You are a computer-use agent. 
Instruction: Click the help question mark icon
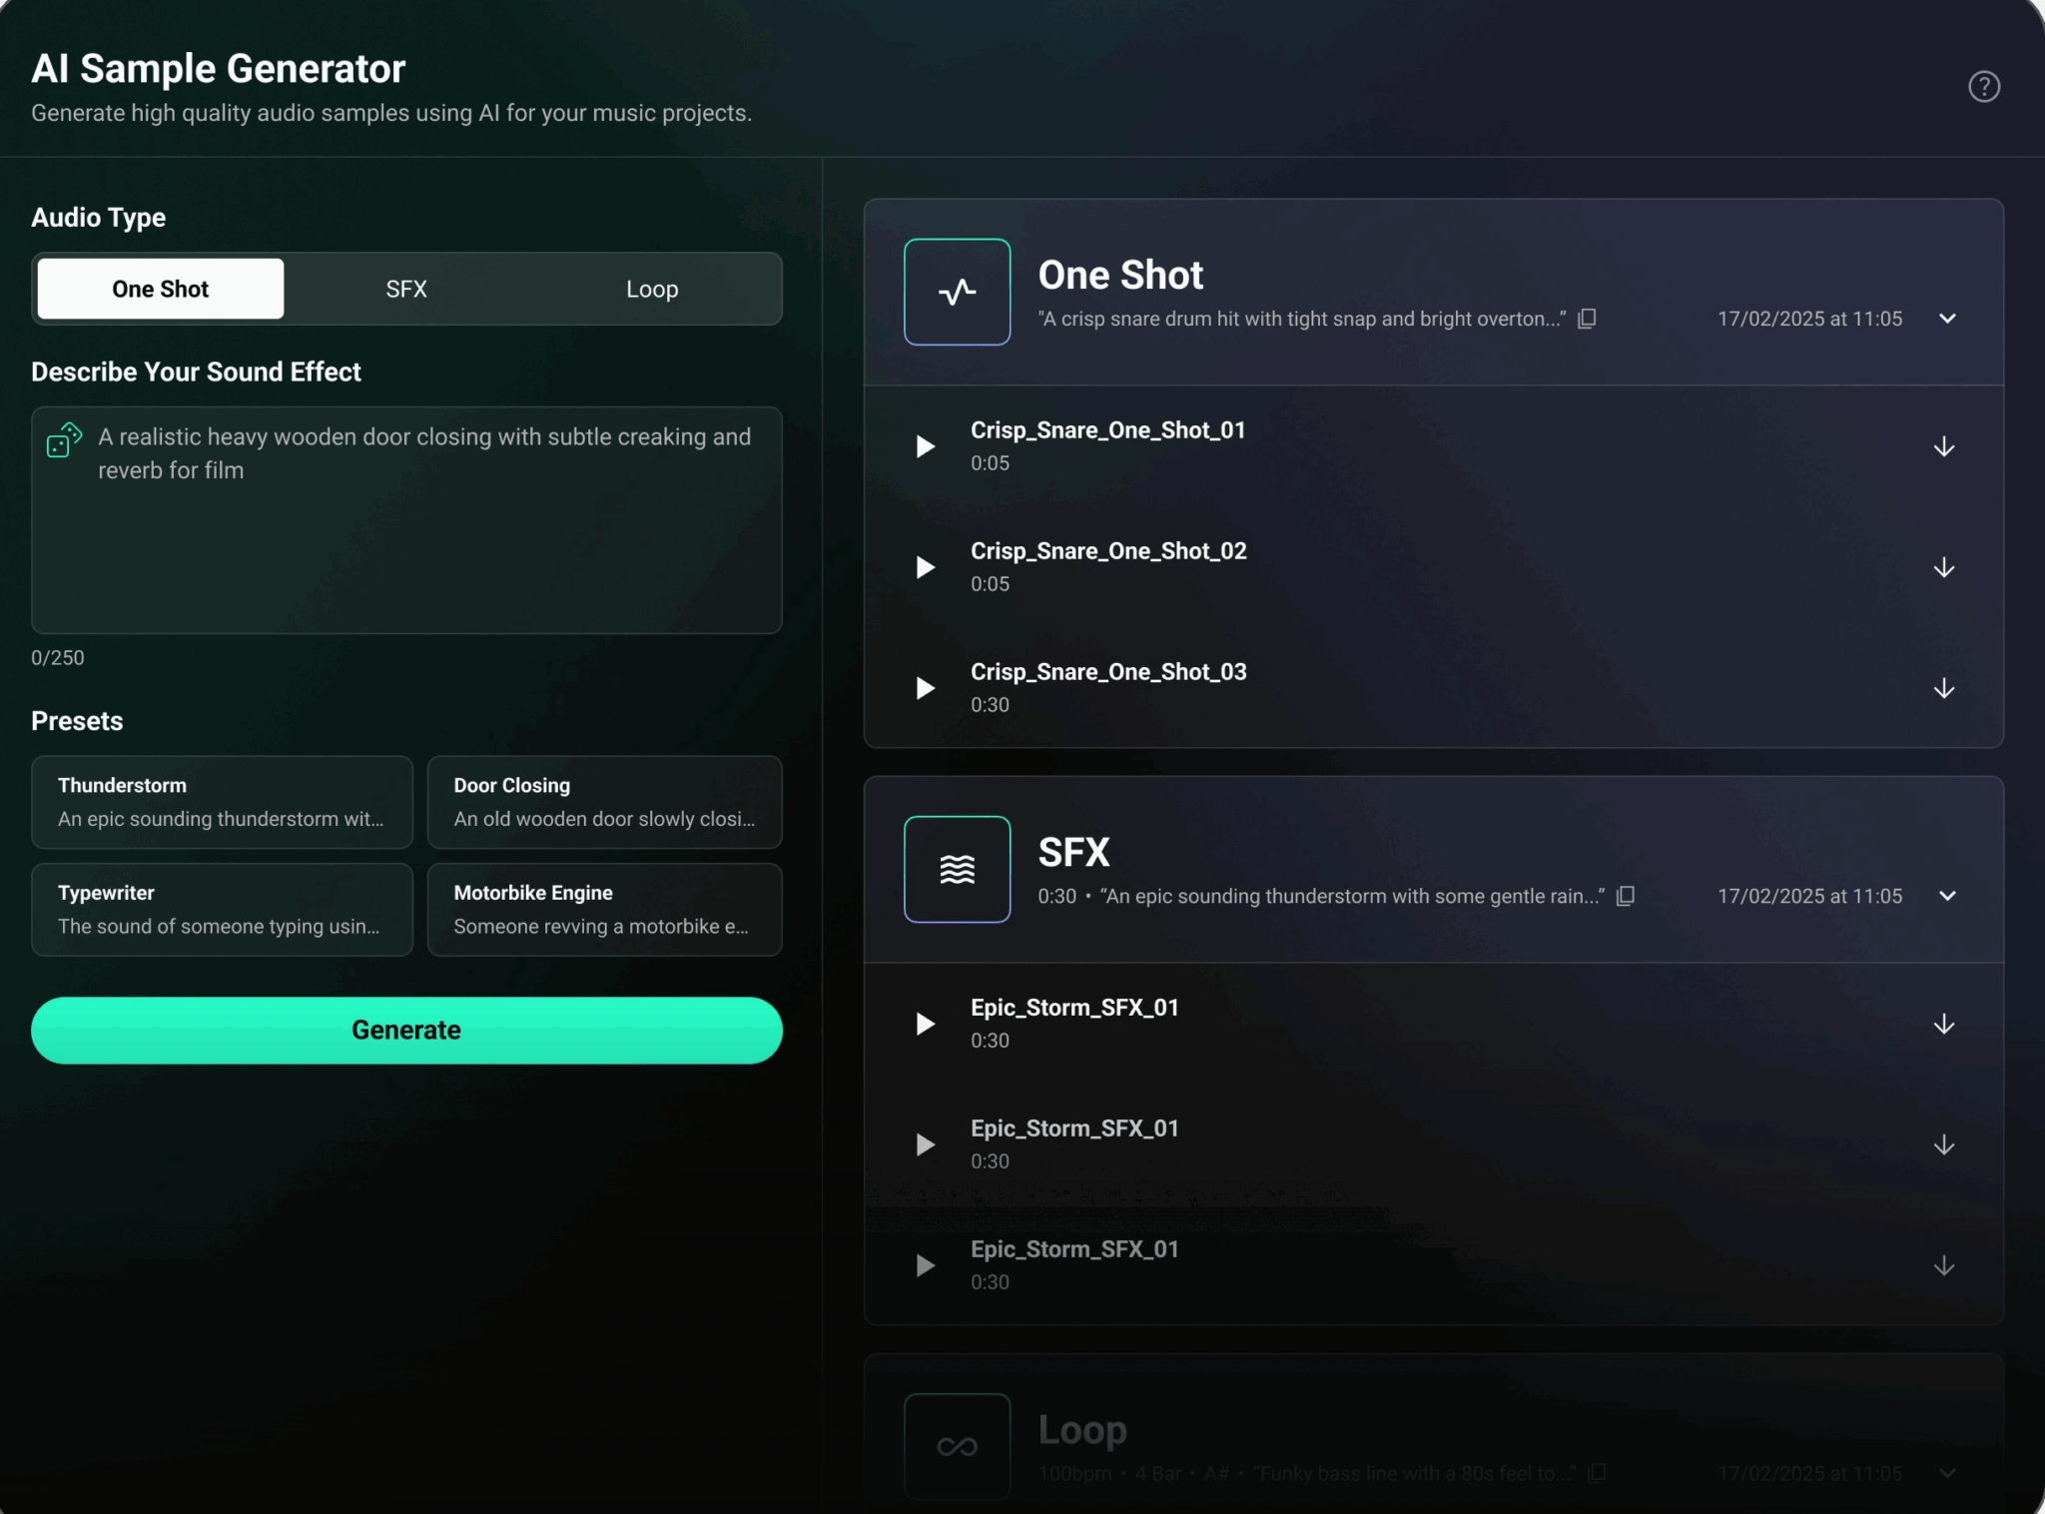1983,87
